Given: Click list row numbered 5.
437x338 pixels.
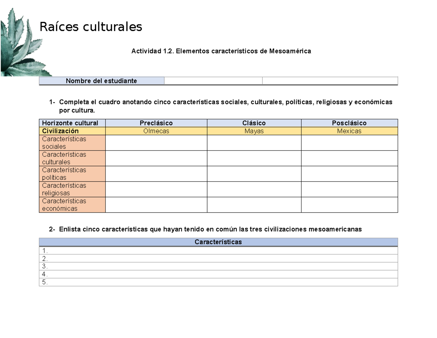Looking at the screenshot, I should tap(219, 282).
